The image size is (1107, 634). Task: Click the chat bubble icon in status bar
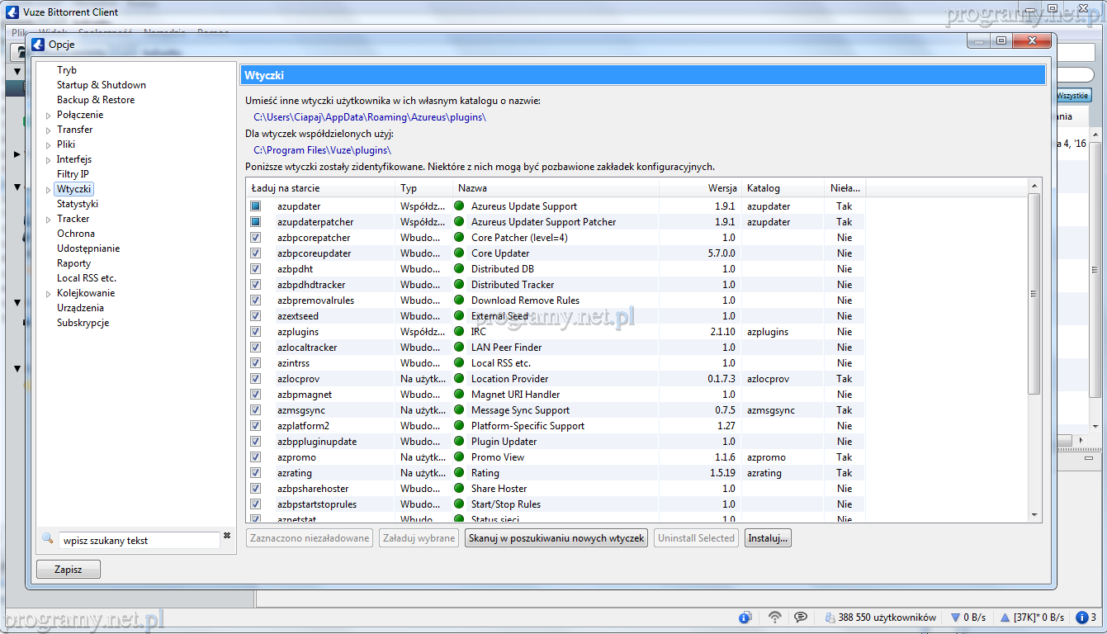pos(800,617)
